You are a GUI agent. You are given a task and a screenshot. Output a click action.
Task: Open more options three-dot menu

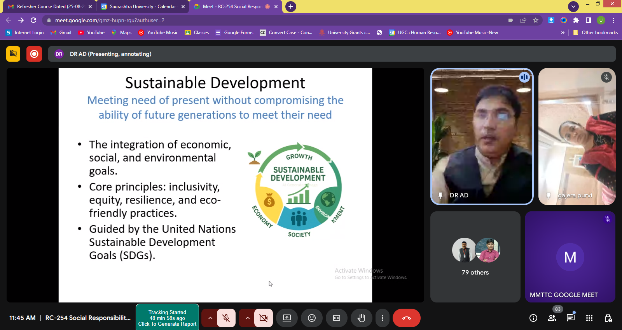tap(383, 318)
